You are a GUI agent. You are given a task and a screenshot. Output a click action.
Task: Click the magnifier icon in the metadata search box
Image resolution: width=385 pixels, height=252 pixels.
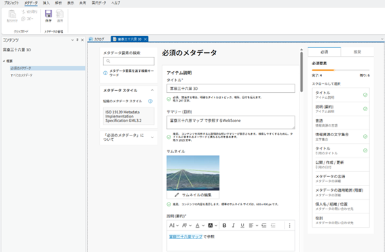[108, 61]
